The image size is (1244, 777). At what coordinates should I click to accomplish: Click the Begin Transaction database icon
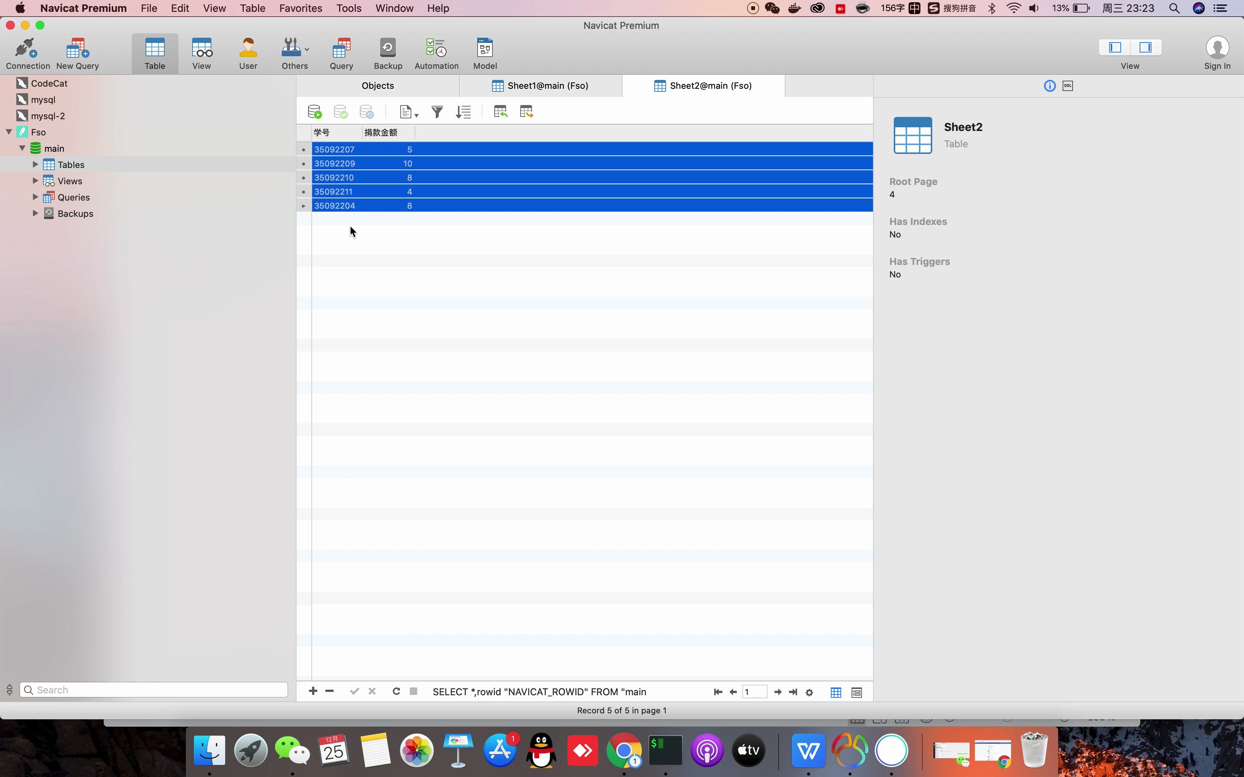(x=314, y=111)
